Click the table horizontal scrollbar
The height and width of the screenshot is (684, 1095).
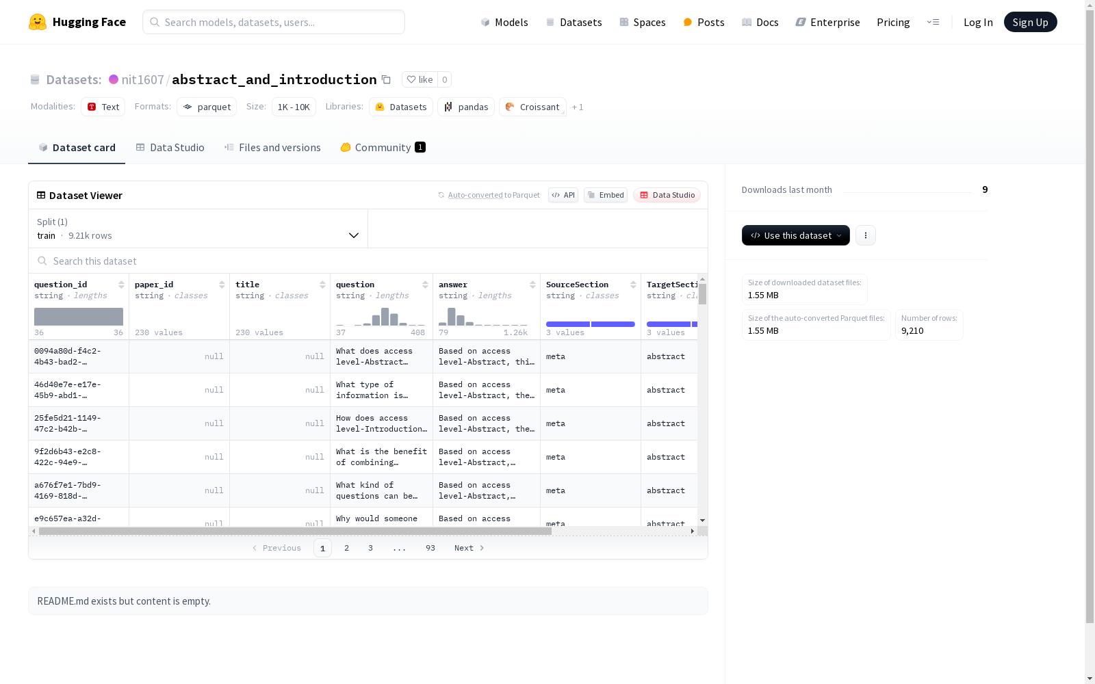click(295, 531)
